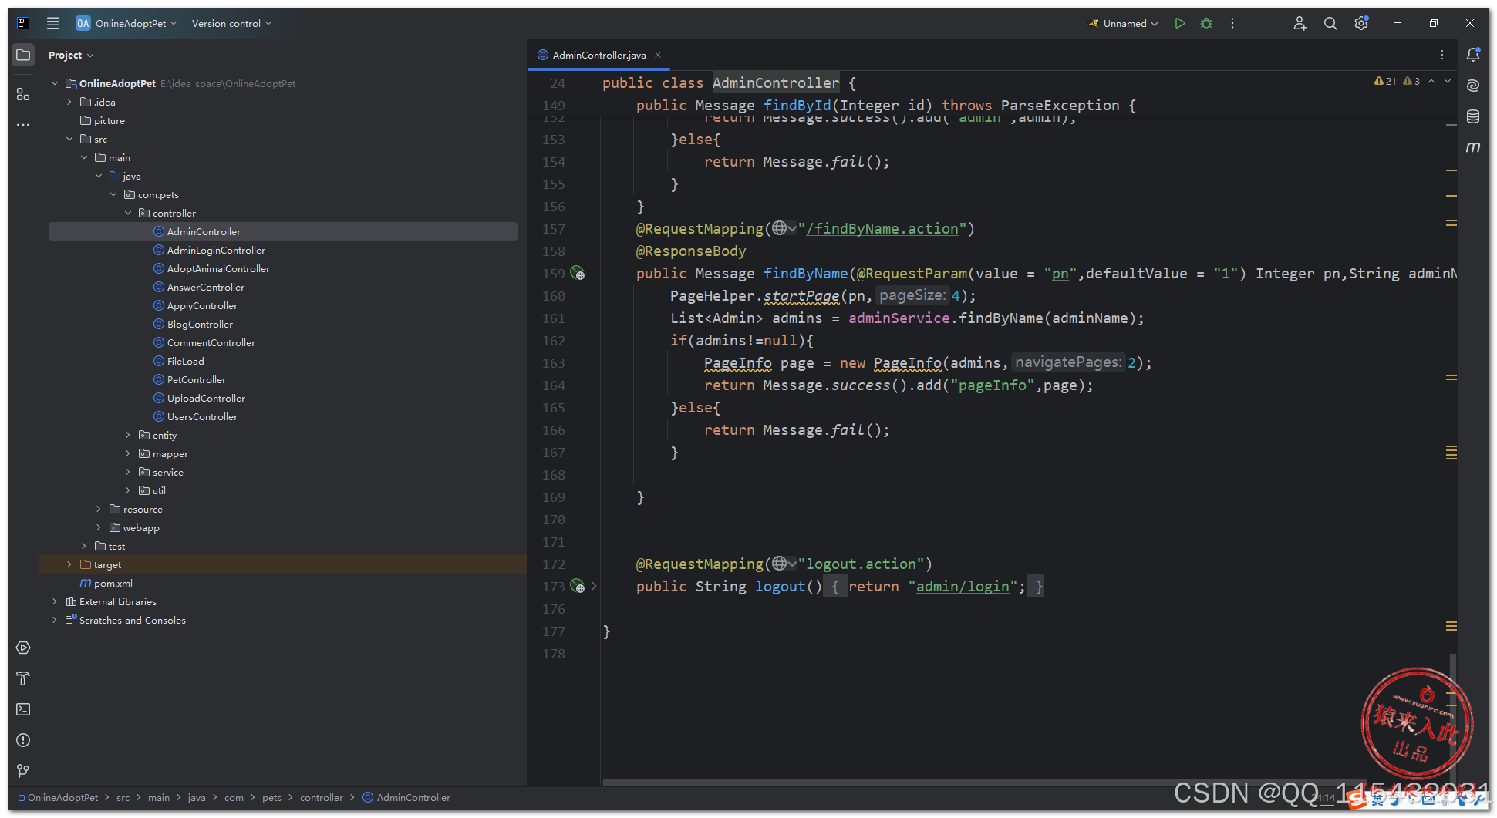1497x818 pixels.
Task: Open the main hamburger menu
Action: point(53,23)
